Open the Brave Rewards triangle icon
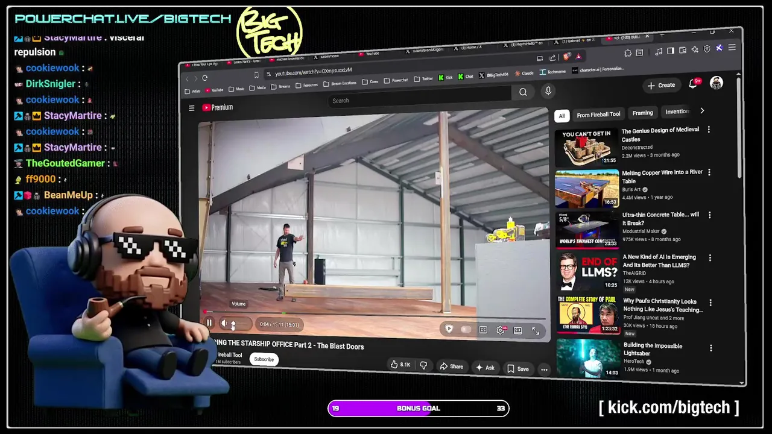This screenshot has width=772, height=434. coord(578,57)
